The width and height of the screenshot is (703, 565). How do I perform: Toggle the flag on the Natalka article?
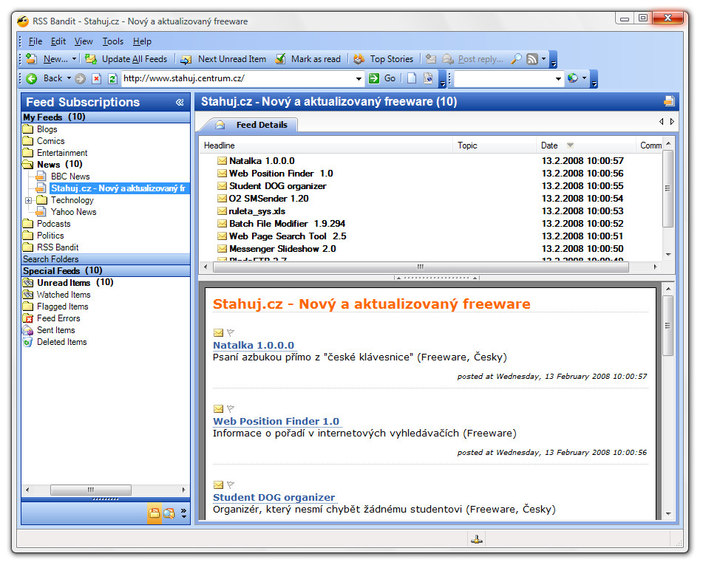tap(231, 333)
